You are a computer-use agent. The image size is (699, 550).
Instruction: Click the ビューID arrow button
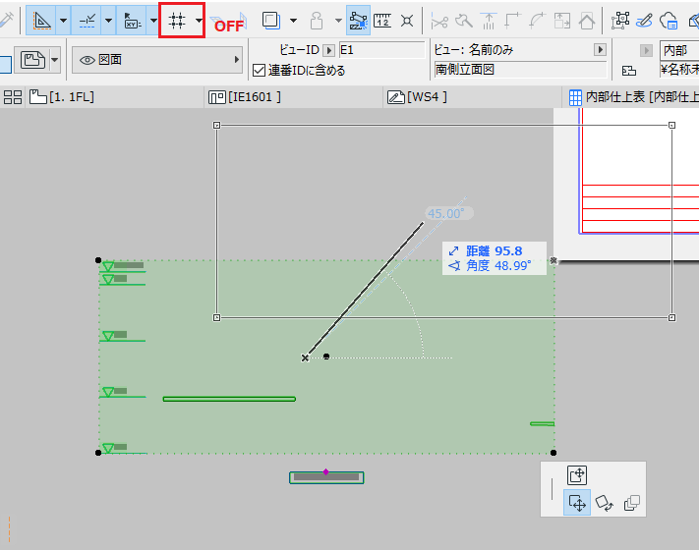328,50
